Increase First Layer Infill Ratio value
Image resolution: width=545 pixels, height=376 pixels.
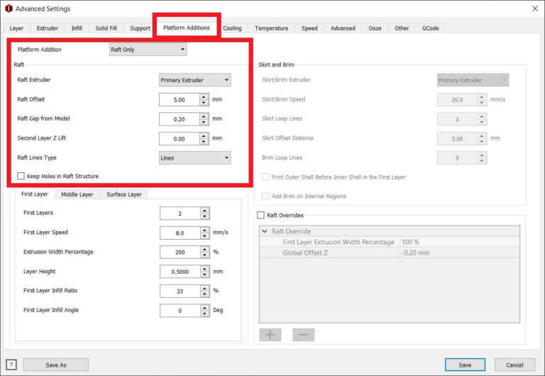[205, 287]
